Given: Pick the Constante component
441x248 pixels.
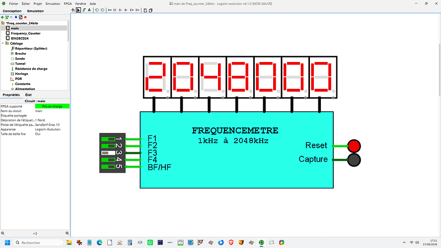Looking at the screenshot, I should [x=22, y=84].
